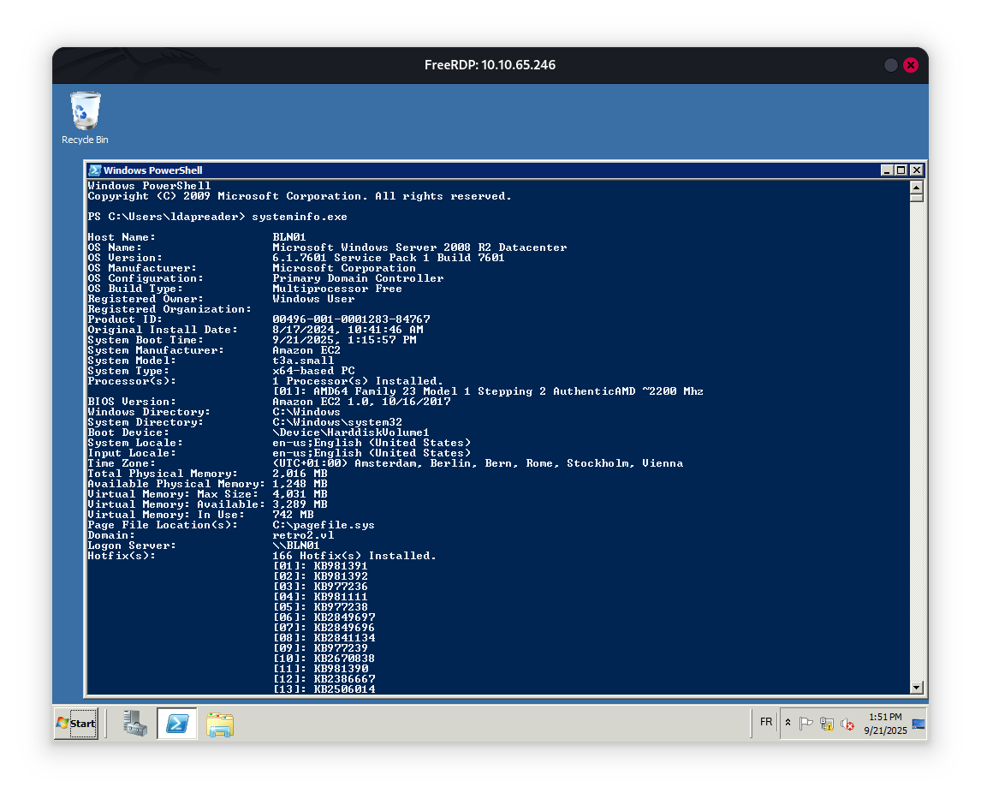Minimize the Windows PowerShell window
The width and height of the screenshot is (981, 799).
tap(888, 170)
